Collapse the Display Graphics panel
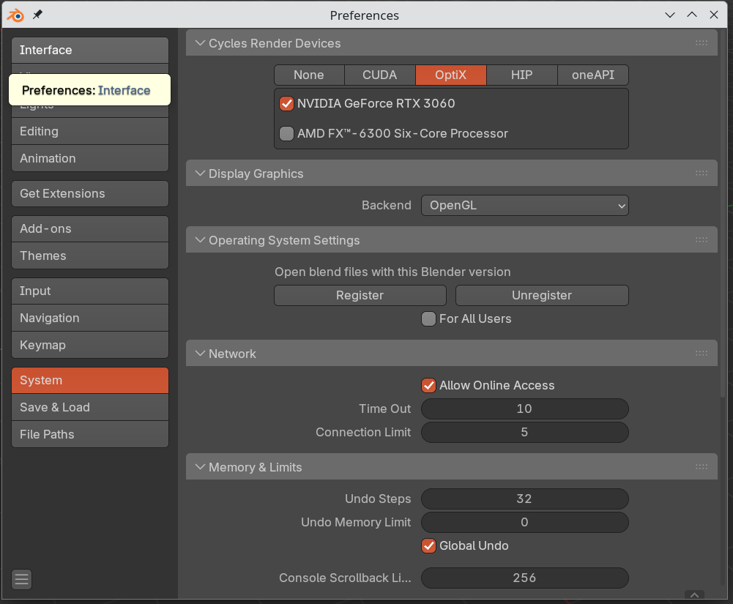 [x=200, y=174]
